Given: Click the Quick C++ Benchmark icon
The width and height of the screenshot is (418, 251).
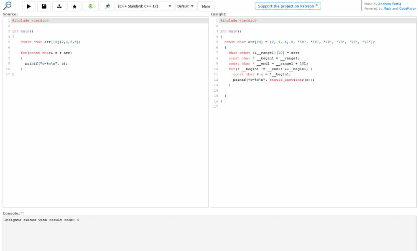Looking at the screenshot, I should click(107, 6).
